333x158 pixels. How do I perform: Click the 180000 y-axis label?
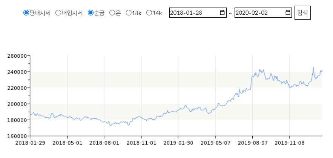(17, 120)
